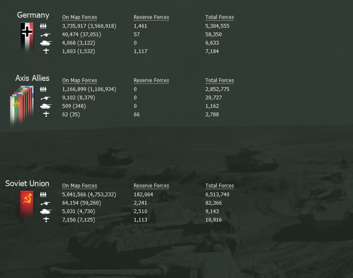Click Axis Allies aircraft icon
Screen dimensions: 353x278
[x=46, y=114]
